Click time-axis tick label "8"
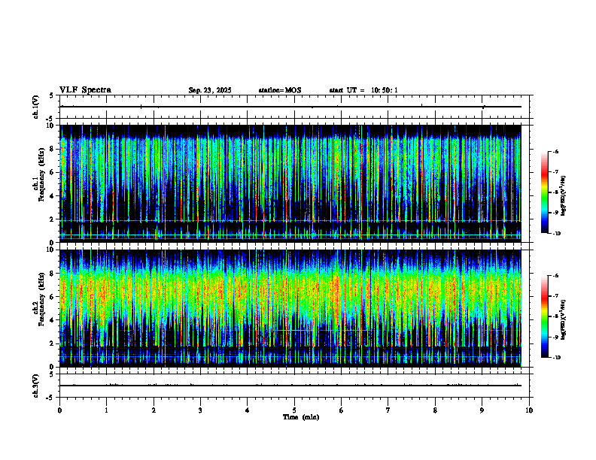596x460 pixels. click(435, 410)
